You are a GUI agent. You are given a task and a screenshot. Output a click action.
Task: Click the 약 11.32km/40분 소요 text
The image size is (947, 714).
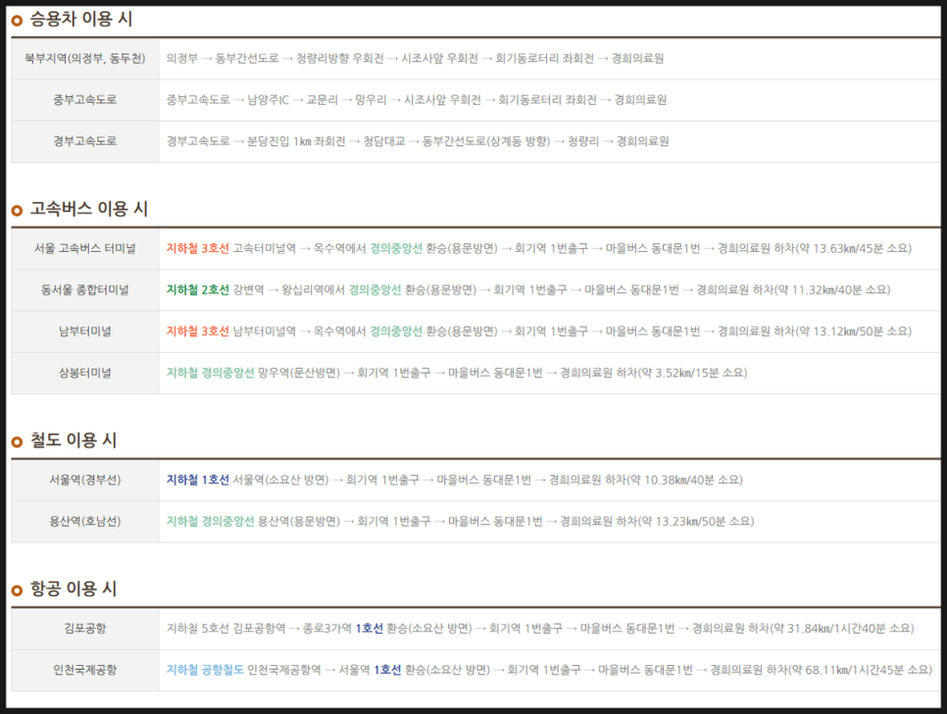(832, 290)
